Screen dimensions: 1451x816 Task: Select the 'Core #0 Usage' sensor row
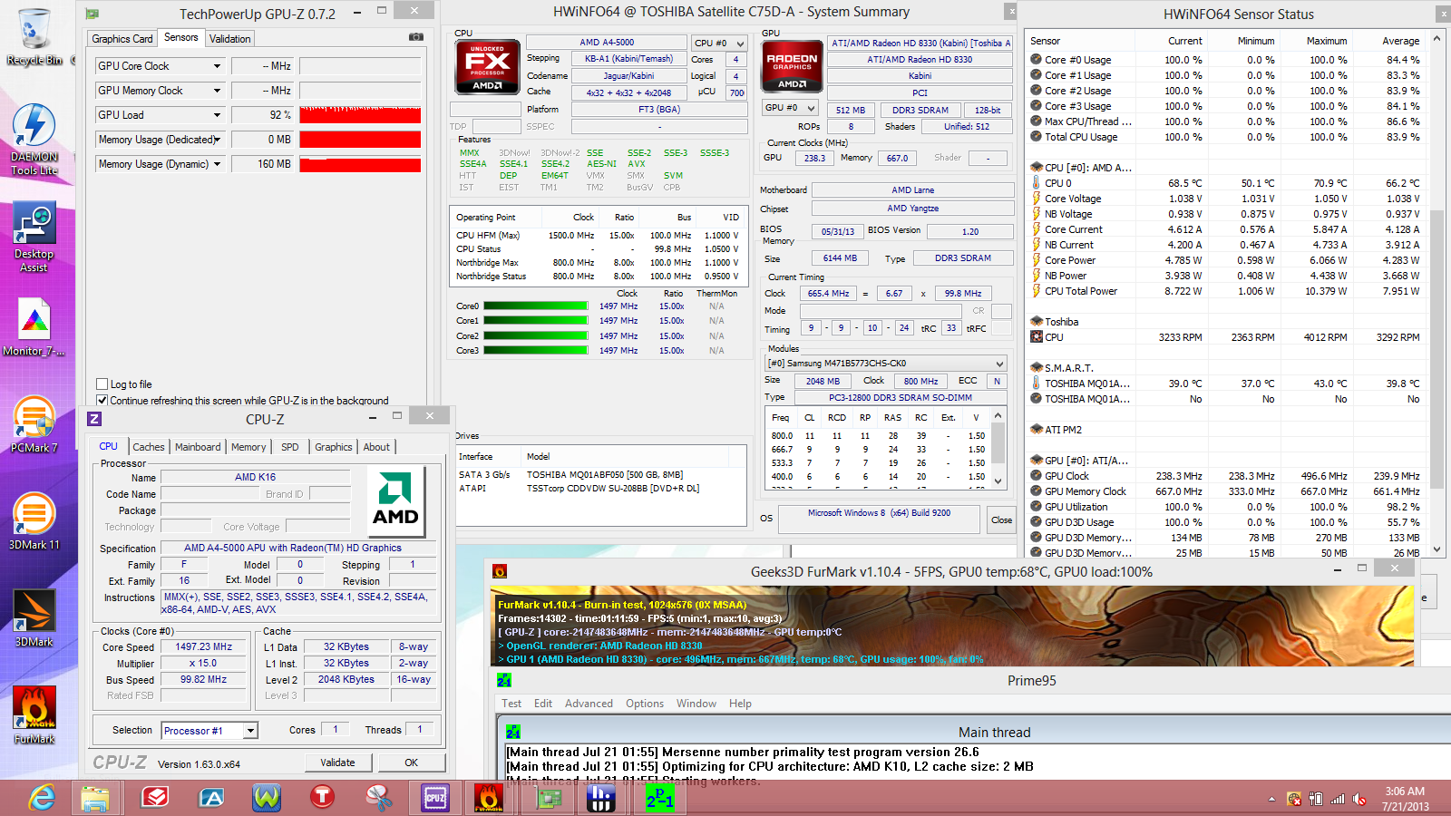click(1225, 60)
